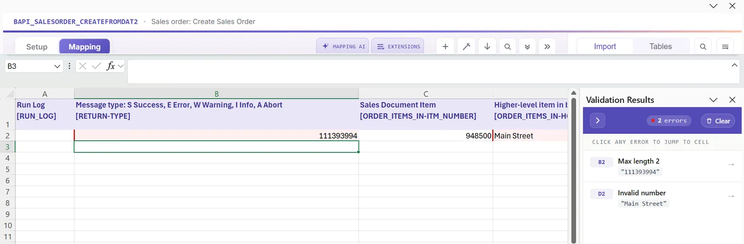The image size is (744, 244).
Task: Select the Mapping tab
Action: (84, 47)
